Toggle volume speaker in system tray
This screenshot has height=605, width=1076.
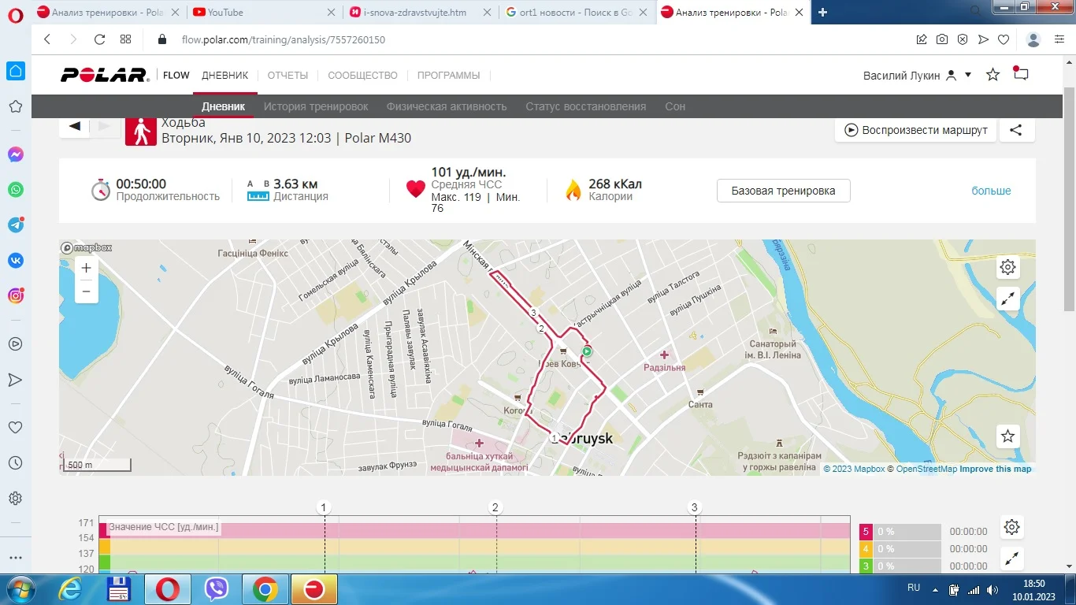click(x=993, y=589)
